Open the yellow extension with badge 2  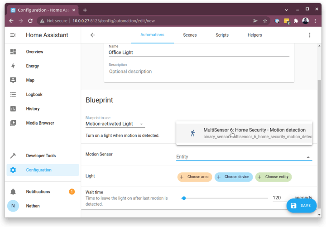click(287, 21)
